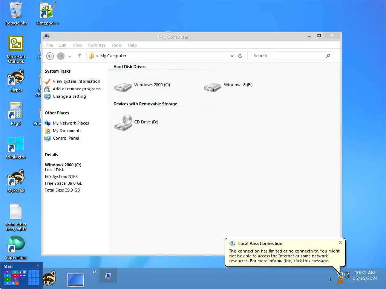Select the CD Drive (D:)
386x289 pixels.
[x=136, y=122]
